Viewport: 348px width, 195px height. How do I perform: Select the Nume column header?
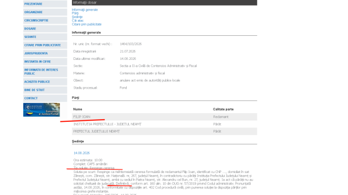78,110
